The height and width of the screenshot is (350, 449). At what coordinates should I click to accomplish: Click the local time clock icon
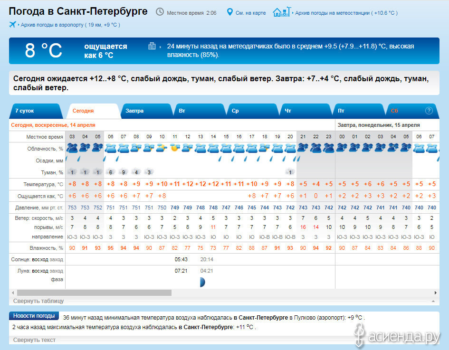pyautogui.click(x=160, y=12)
